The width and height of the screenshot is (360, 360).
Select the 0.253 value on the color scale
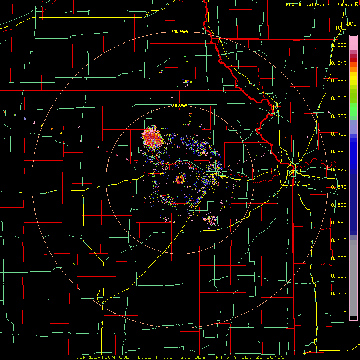click(x=339, y=294)
